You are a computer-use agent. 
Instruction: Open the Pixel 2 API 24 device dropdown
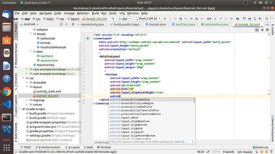click(x=148, y=19)
